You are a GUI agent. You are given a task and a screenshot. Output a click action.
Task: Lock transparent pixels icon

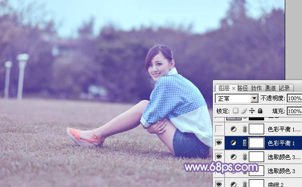(x=235, y=111)
